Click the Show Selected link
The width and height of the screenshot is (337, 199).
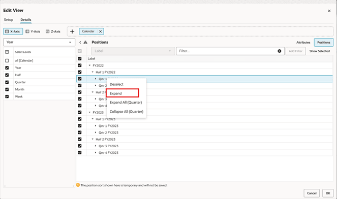(319, 51)
